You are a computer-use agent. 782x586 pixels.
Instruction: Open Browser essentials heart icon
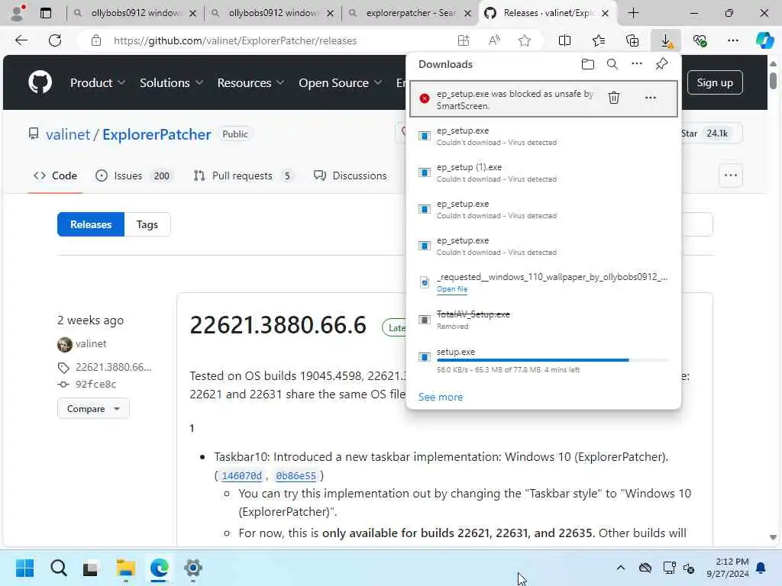[700, 41]
